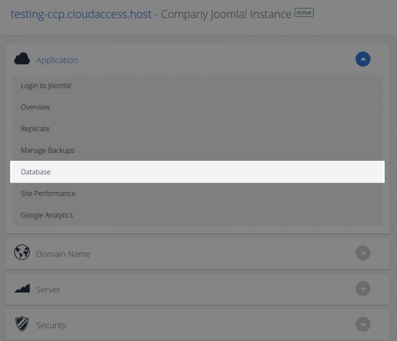Open Site Performance
Screen dimensions: 397x341
click(48, 193)
